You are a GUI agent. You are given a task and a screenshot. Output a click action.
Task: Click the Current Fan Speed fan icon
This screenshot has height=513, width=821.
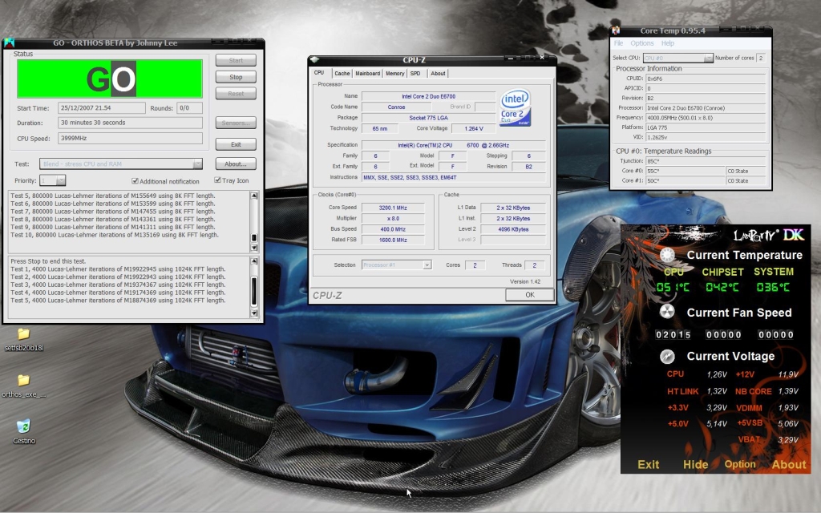point(667,312)
